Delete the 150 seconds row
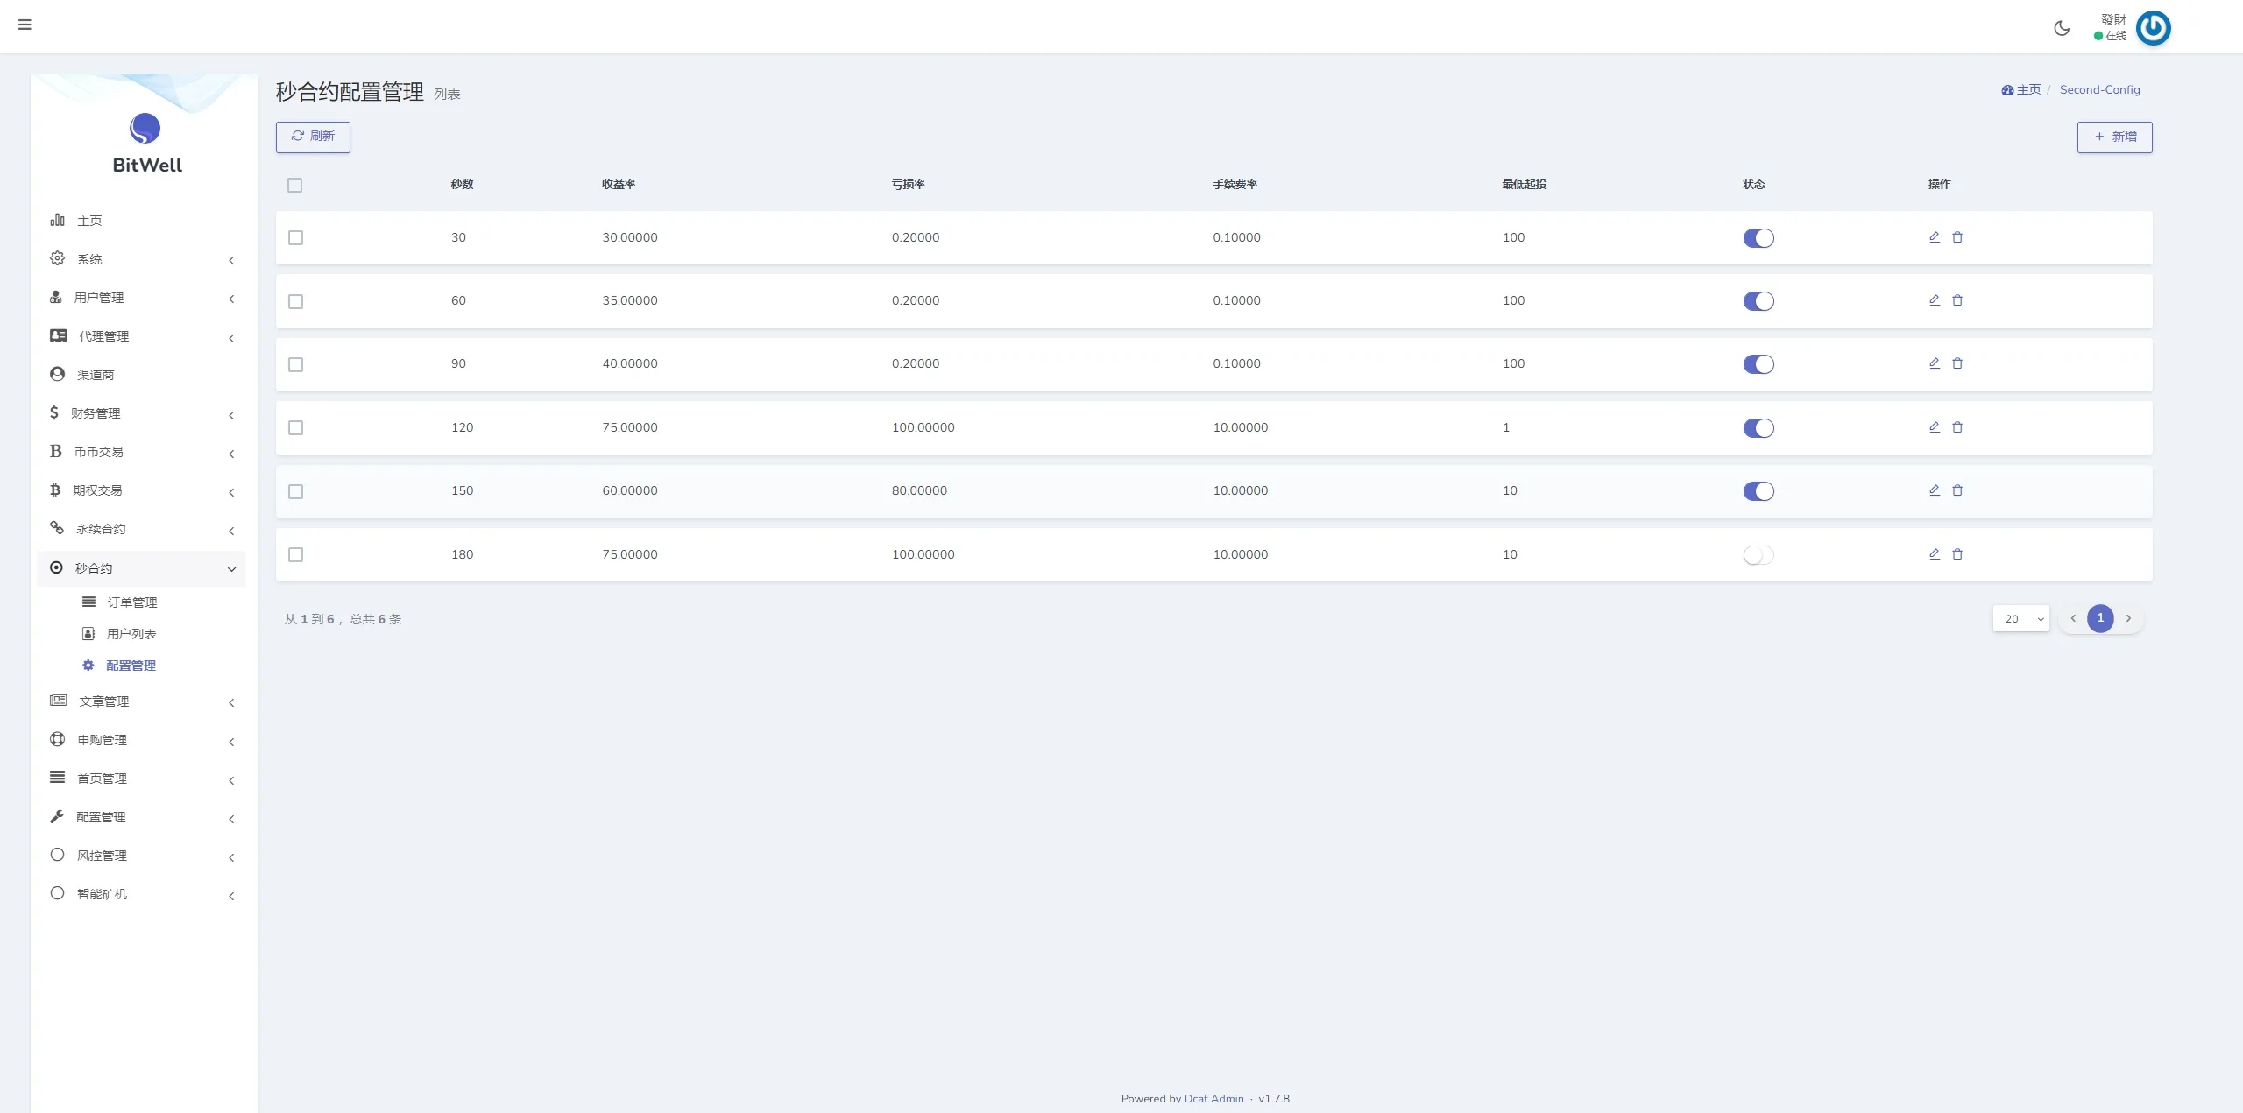2243x1113 pixels. 1957,490
